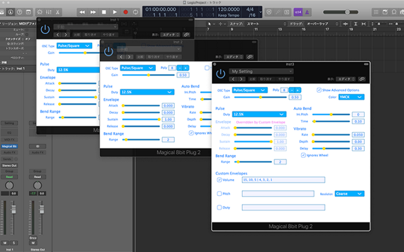The height and width of the screenshot is (252, 404).
Task: Toggle Inst 2 plugin power button
Action: tap(109, 52)
